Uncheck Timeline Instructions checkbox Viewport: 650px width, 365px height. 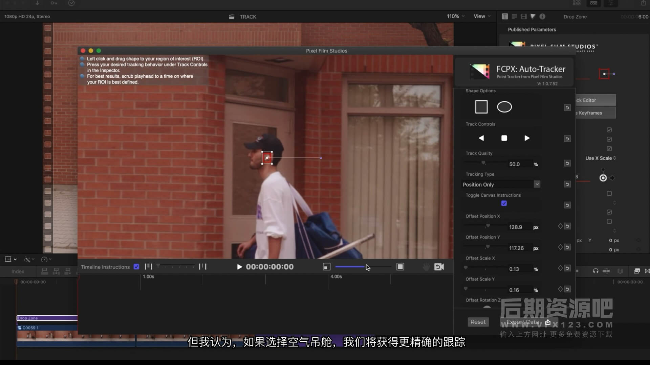[x=136, y=267]
